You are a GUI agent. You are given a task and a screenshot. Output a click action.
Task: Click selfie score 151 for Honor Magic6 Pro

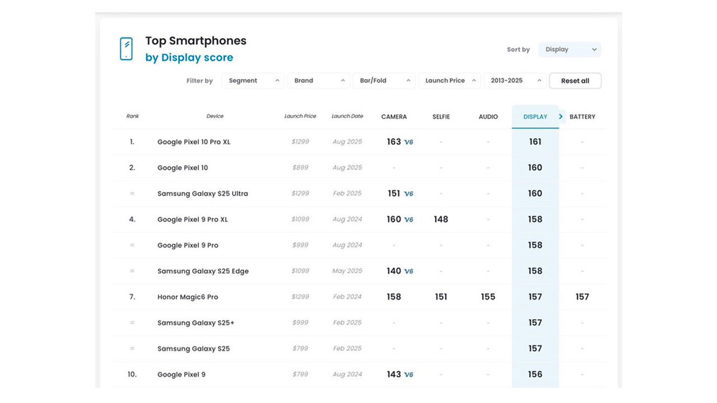[x=441, y=297]
